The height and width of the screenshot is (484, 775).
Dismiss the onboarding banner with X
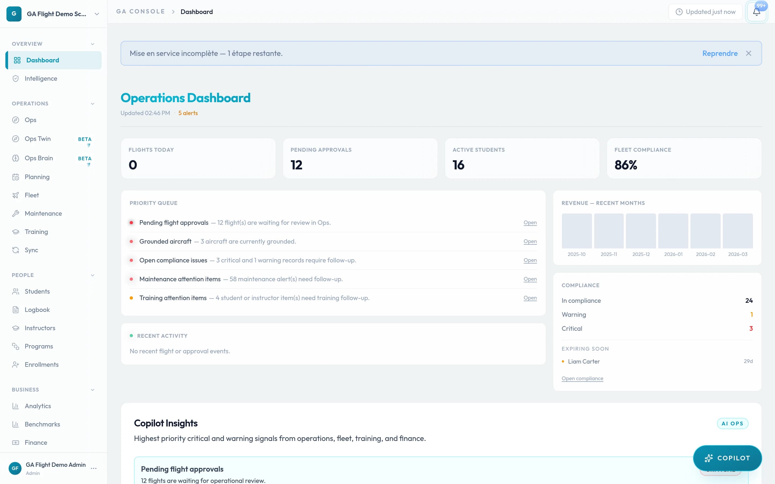(748, 54)
